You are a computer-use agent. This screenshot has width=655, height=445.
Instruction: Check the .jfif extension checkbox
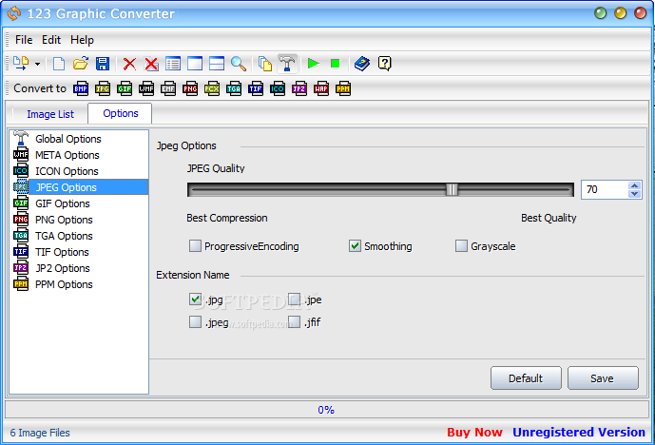294,321
